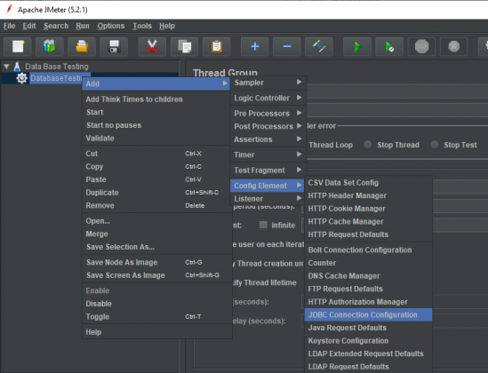The height and width of the screenshot is (373, 488).
Task: Select the Stop Thread radio button
Action: click(368, 145)
